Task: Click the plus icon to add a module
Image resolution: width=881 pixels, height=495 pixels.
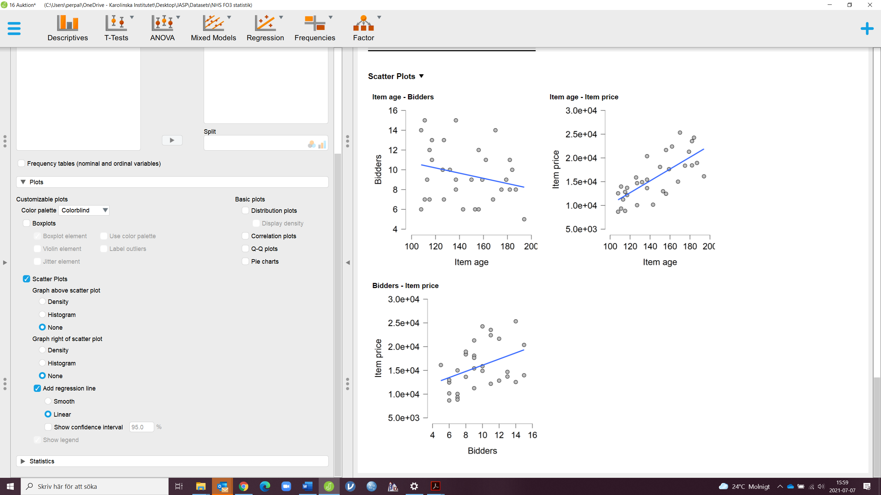Action: click(867, 29)
